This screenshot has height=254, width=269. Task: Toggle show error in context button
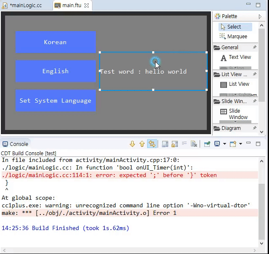pyautogui.click(x=152, y=144)
